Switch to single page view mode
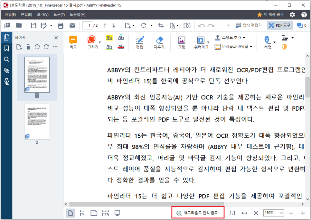The height and width of the screenshot is (220, 311). click(x=71, y=213)
